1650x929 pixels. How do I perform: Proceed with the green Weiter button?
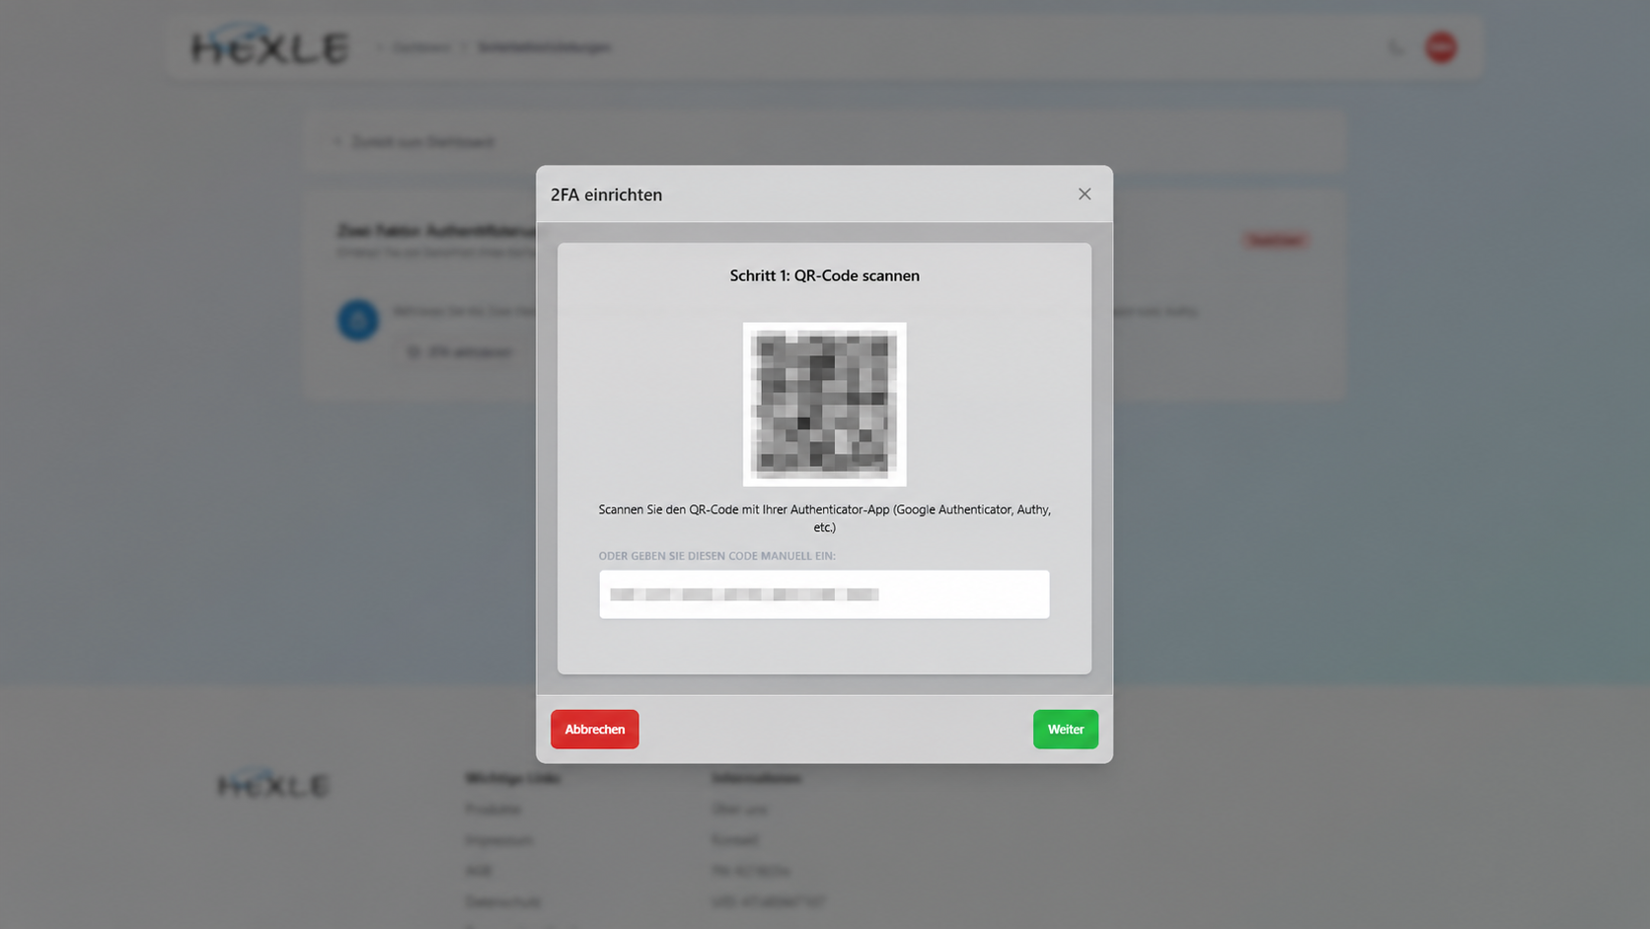click(1066, 730)
